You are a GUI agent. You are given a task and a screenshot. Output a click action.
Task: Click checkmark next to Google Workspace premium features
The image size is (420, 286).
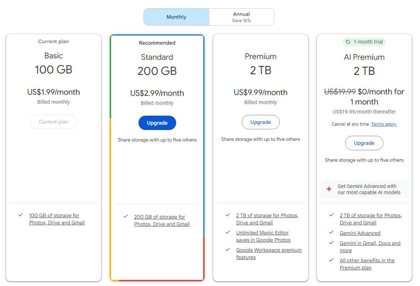228,250
